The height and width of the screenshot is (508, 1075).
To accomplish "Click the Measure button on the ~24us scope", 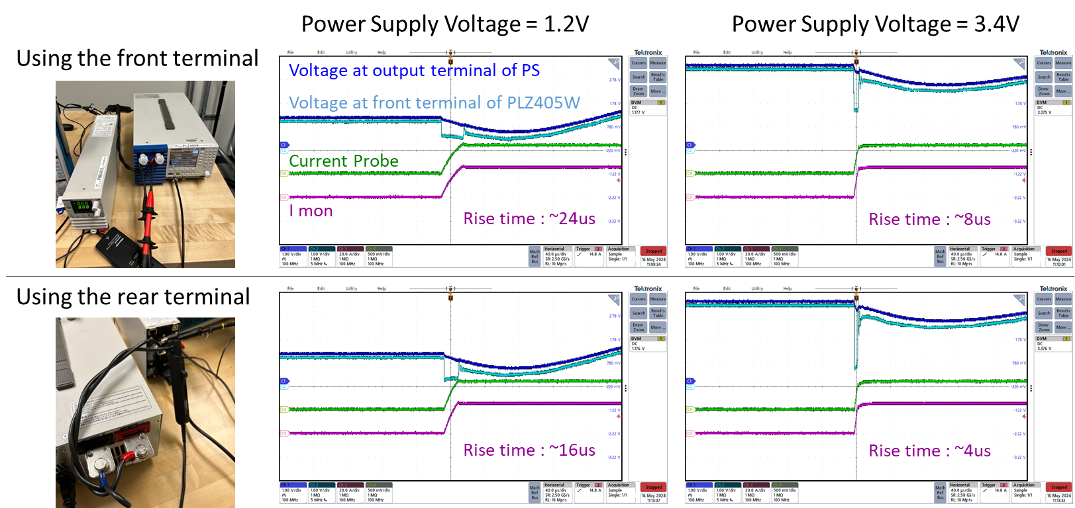I will (658, 63).
